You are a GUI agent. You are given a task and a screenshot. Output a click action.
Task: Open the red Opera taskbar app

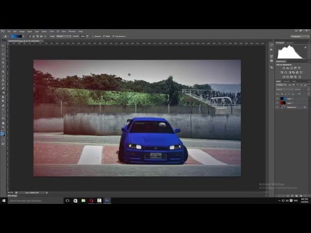pyautogui.click(x=91, y=201)
